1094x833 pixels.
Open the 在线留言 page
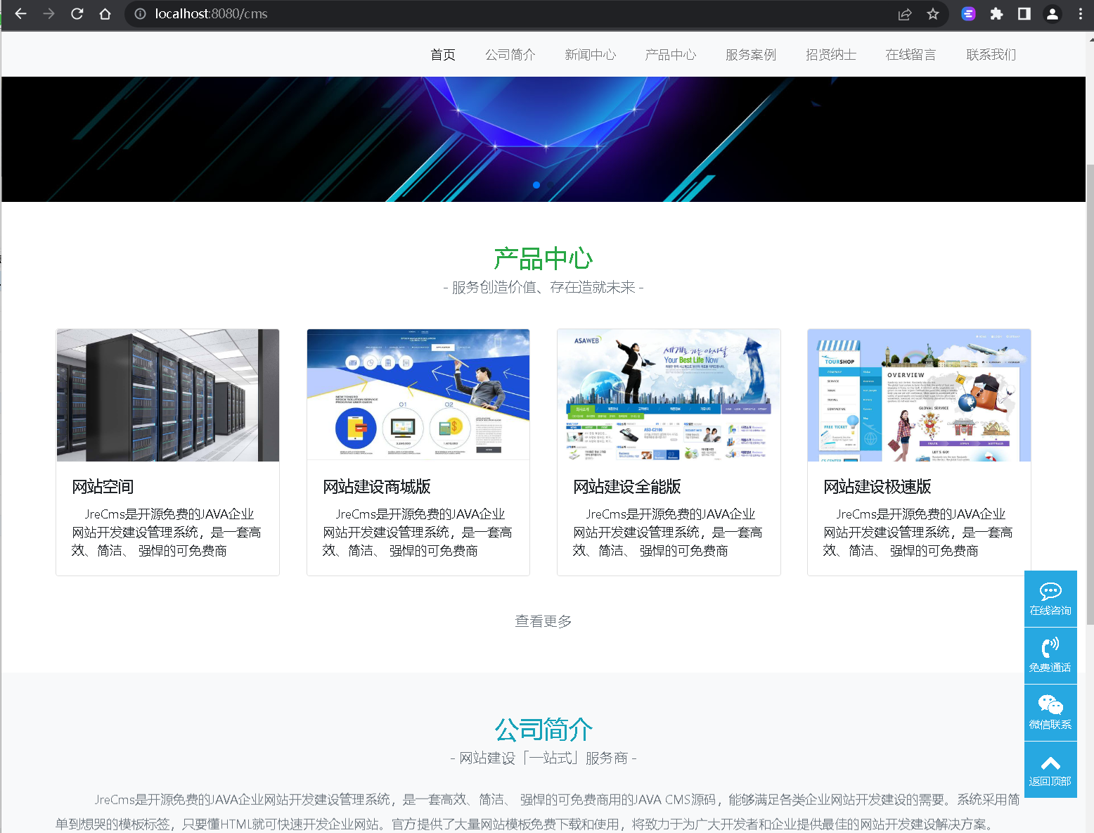[x=910, y=54]
